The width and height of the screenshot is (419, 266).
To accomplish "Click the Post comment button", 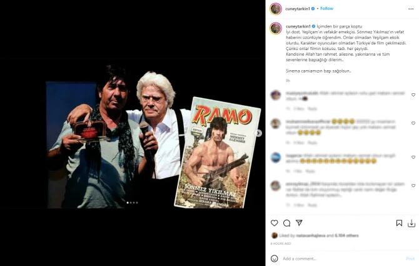I will [410, 258].
